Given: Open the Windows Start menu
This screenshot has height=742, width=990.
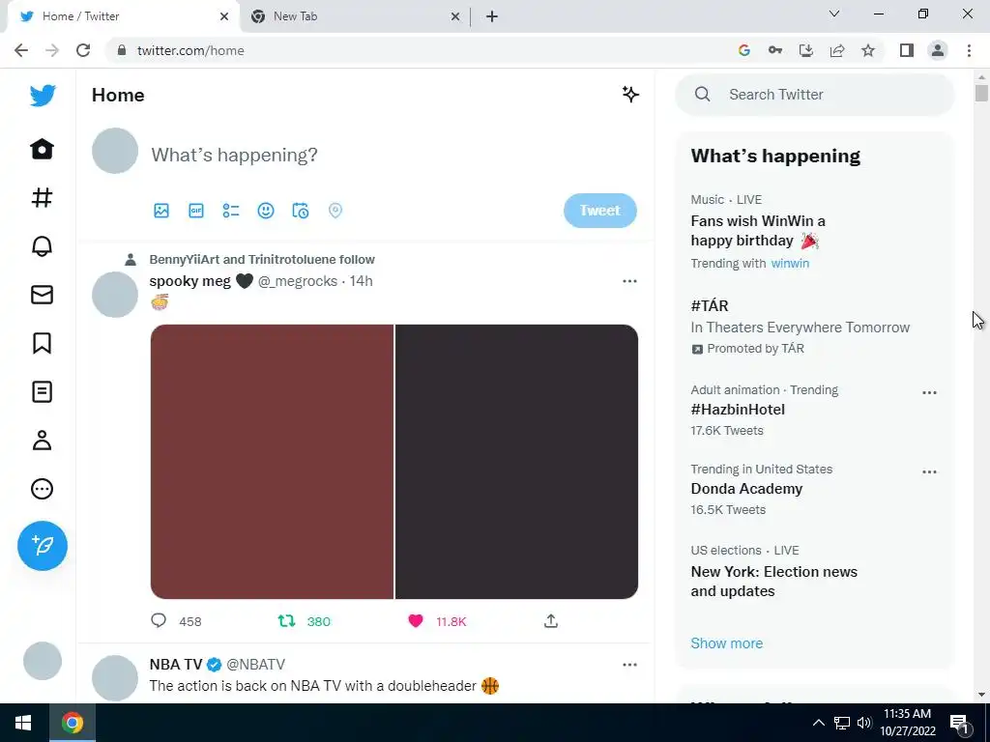Looking at the screenshot, I should (x=23, y=723).
